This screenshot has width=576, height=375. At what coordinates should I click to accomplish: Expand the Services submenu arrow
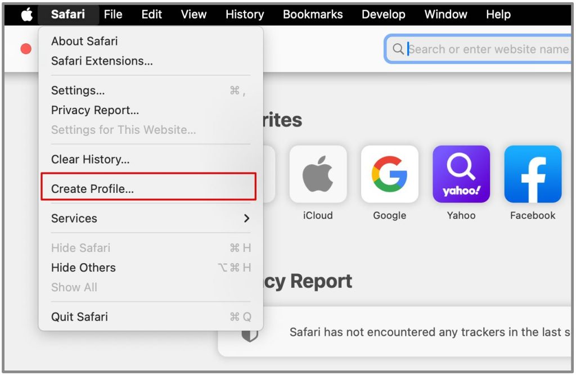point(246,218)
